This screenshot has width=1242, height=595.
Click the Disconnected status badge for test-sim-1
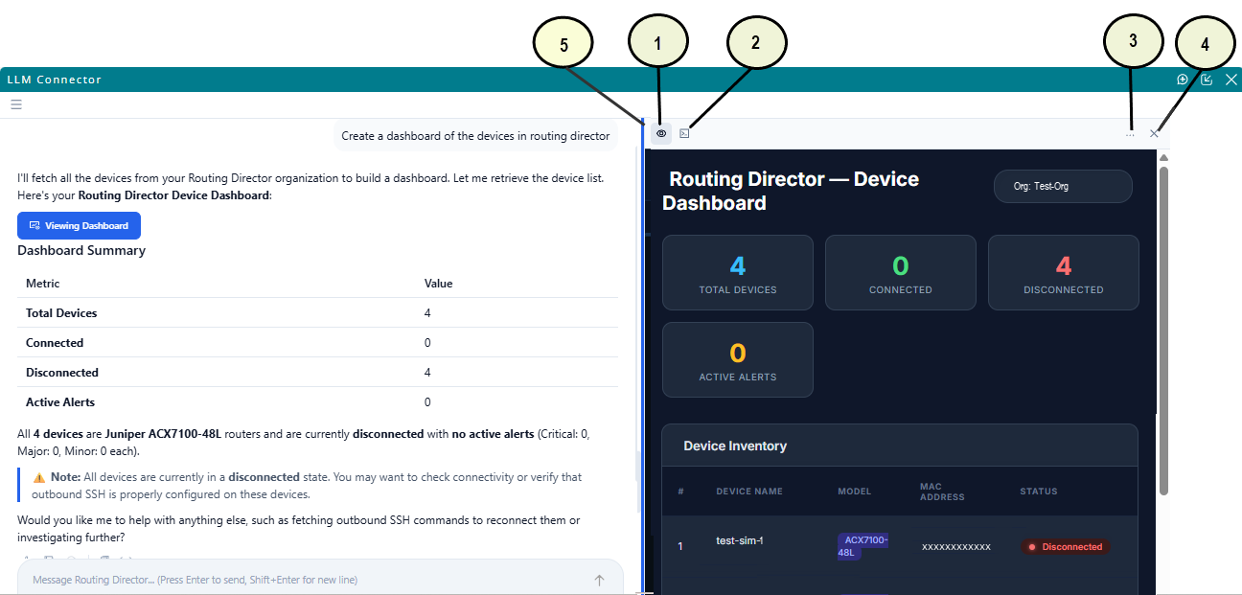pyautogui.click(x=1066, y=547)
